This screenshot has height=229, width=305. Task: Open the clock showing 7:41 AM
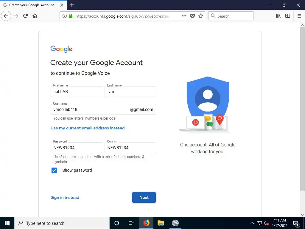pyautogui.click(x=279, y=223)
